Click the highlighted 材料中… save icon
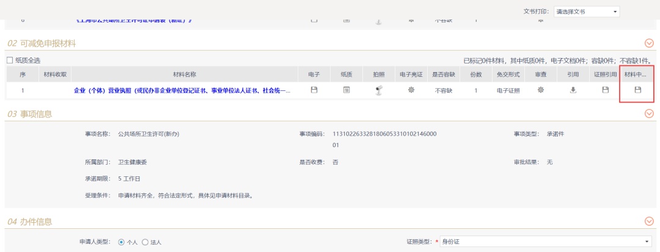The image size is (660, 252). (x=637, y=90)
